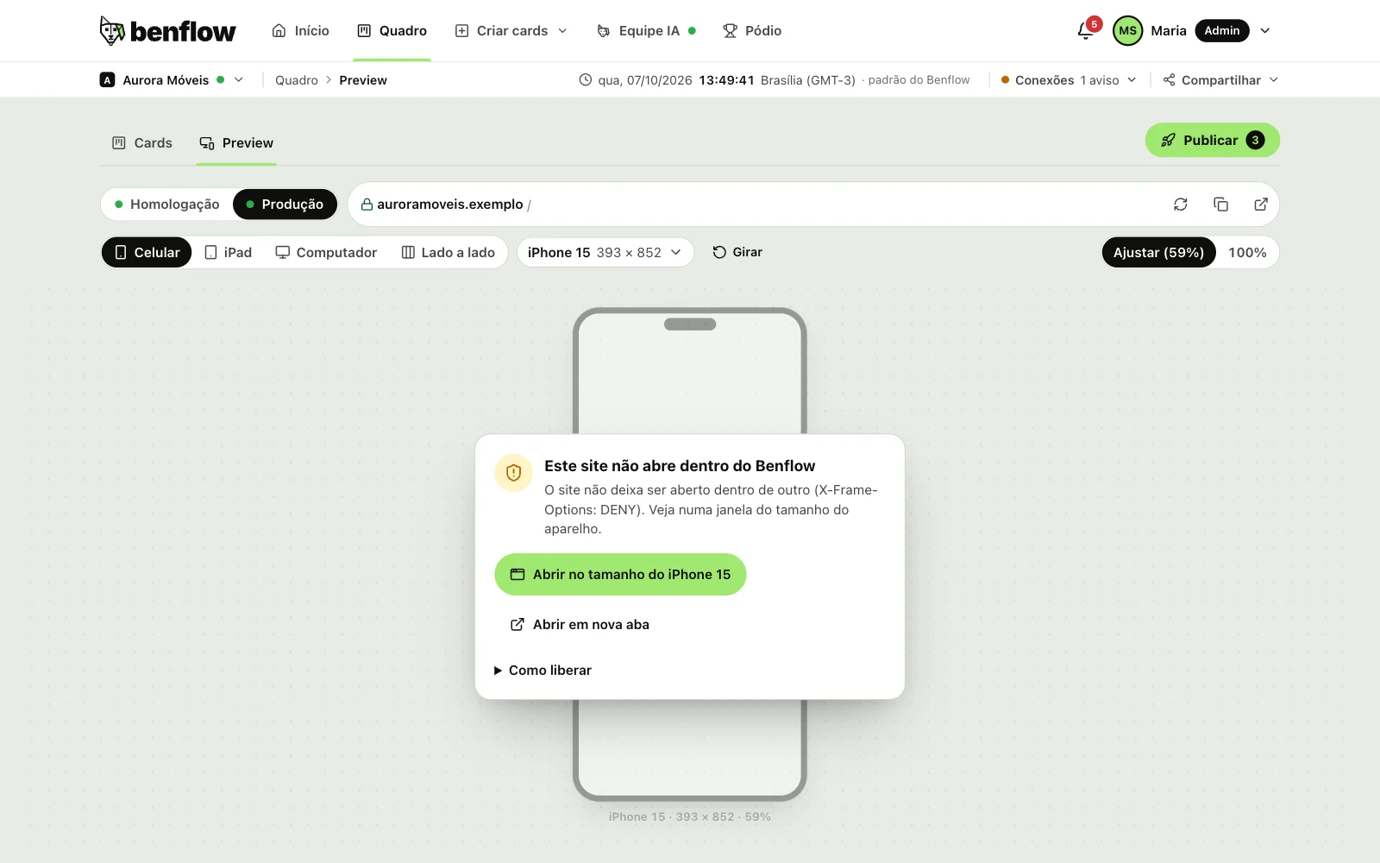Screen dimensions: 1380x863
Task: Click the Maria username text
Action: coord(1169,31)
